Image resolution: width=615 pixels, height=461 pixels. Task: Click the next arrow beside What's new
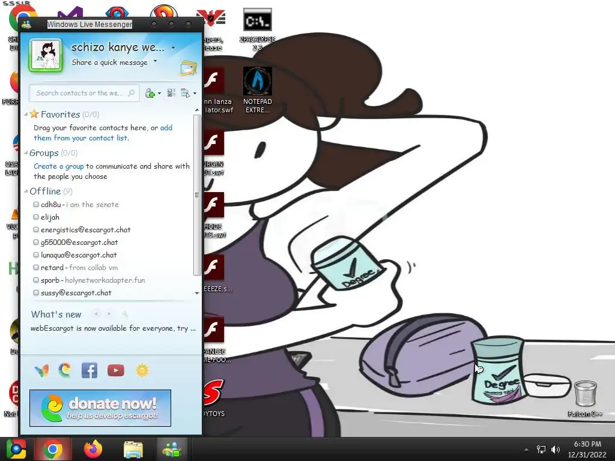tap(109, 313)
